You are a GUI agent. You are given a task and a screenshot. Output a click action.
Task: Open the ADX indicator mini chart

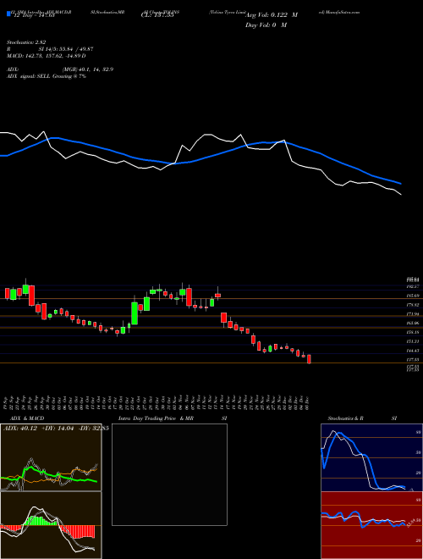51,457
